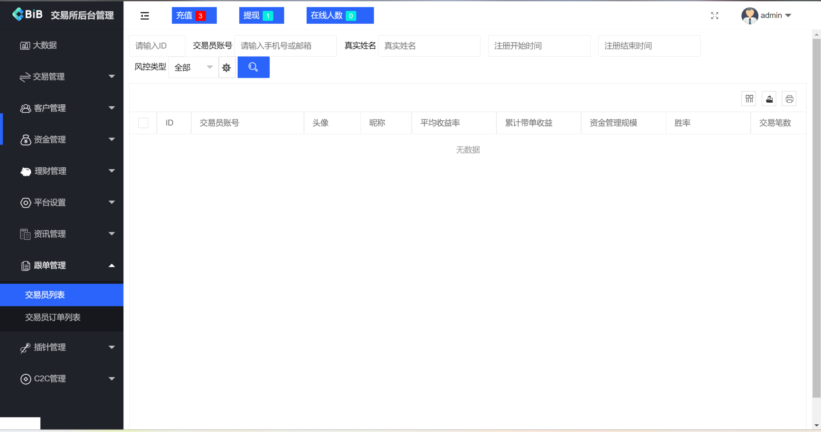Click the admin avatar image

[750, 15]
